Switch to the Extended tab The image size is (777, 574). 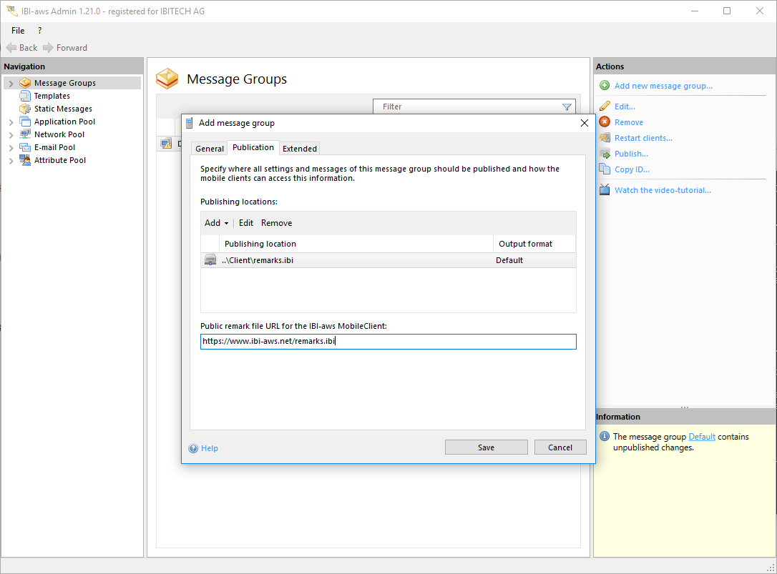pos(299,149)
